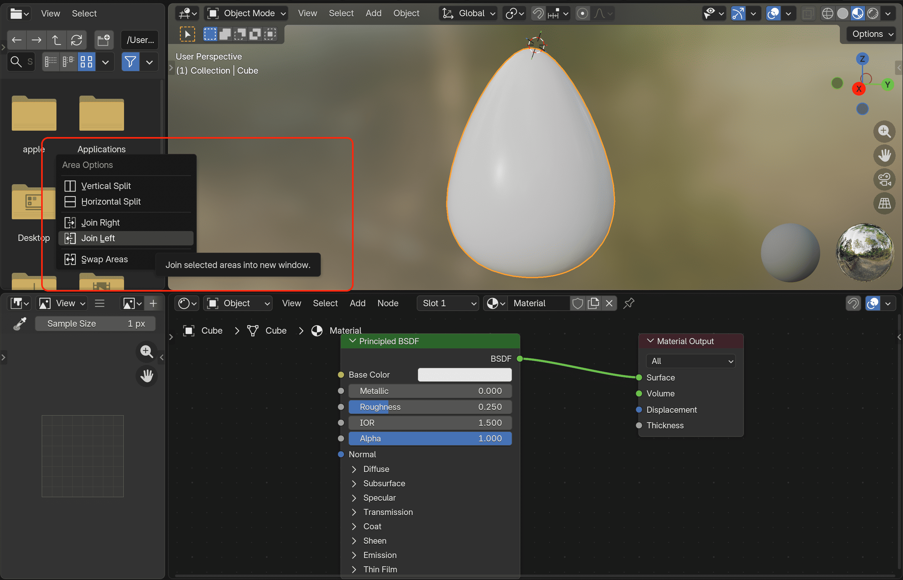Click zoom icon in 3D viewport
This screenshot has width=903, height=580.
tap(884, 131)
